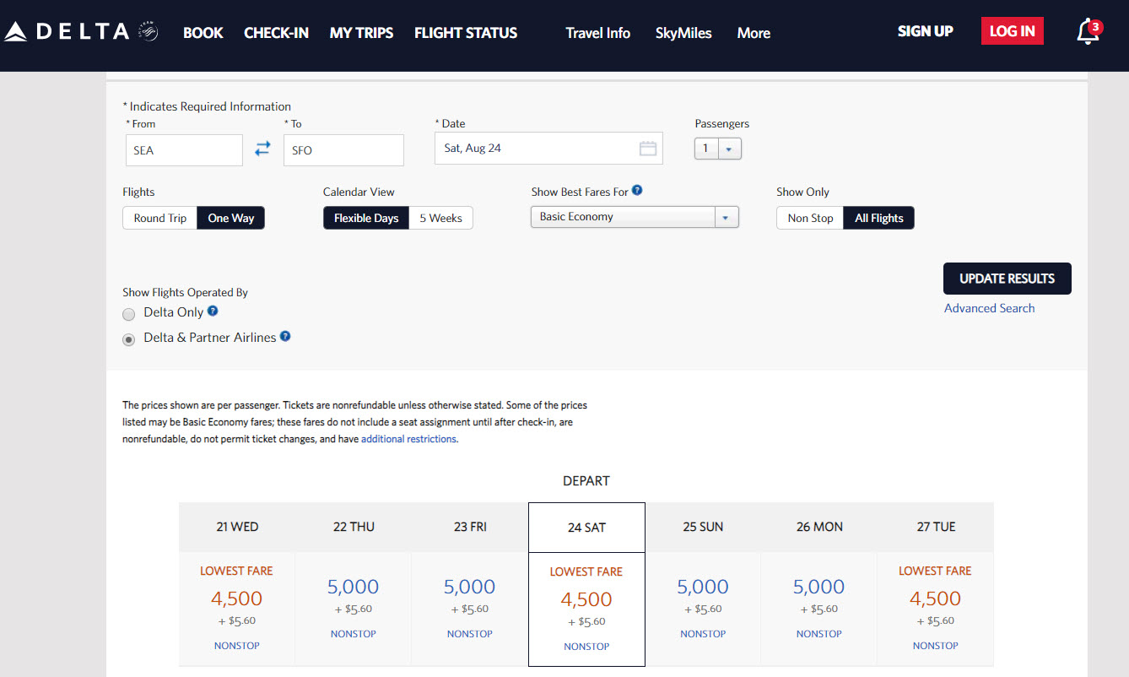Viewport: 1129px width, 677px height.
Task: Select Delta & Partner Airlines radio button
Action: [129, 339]
